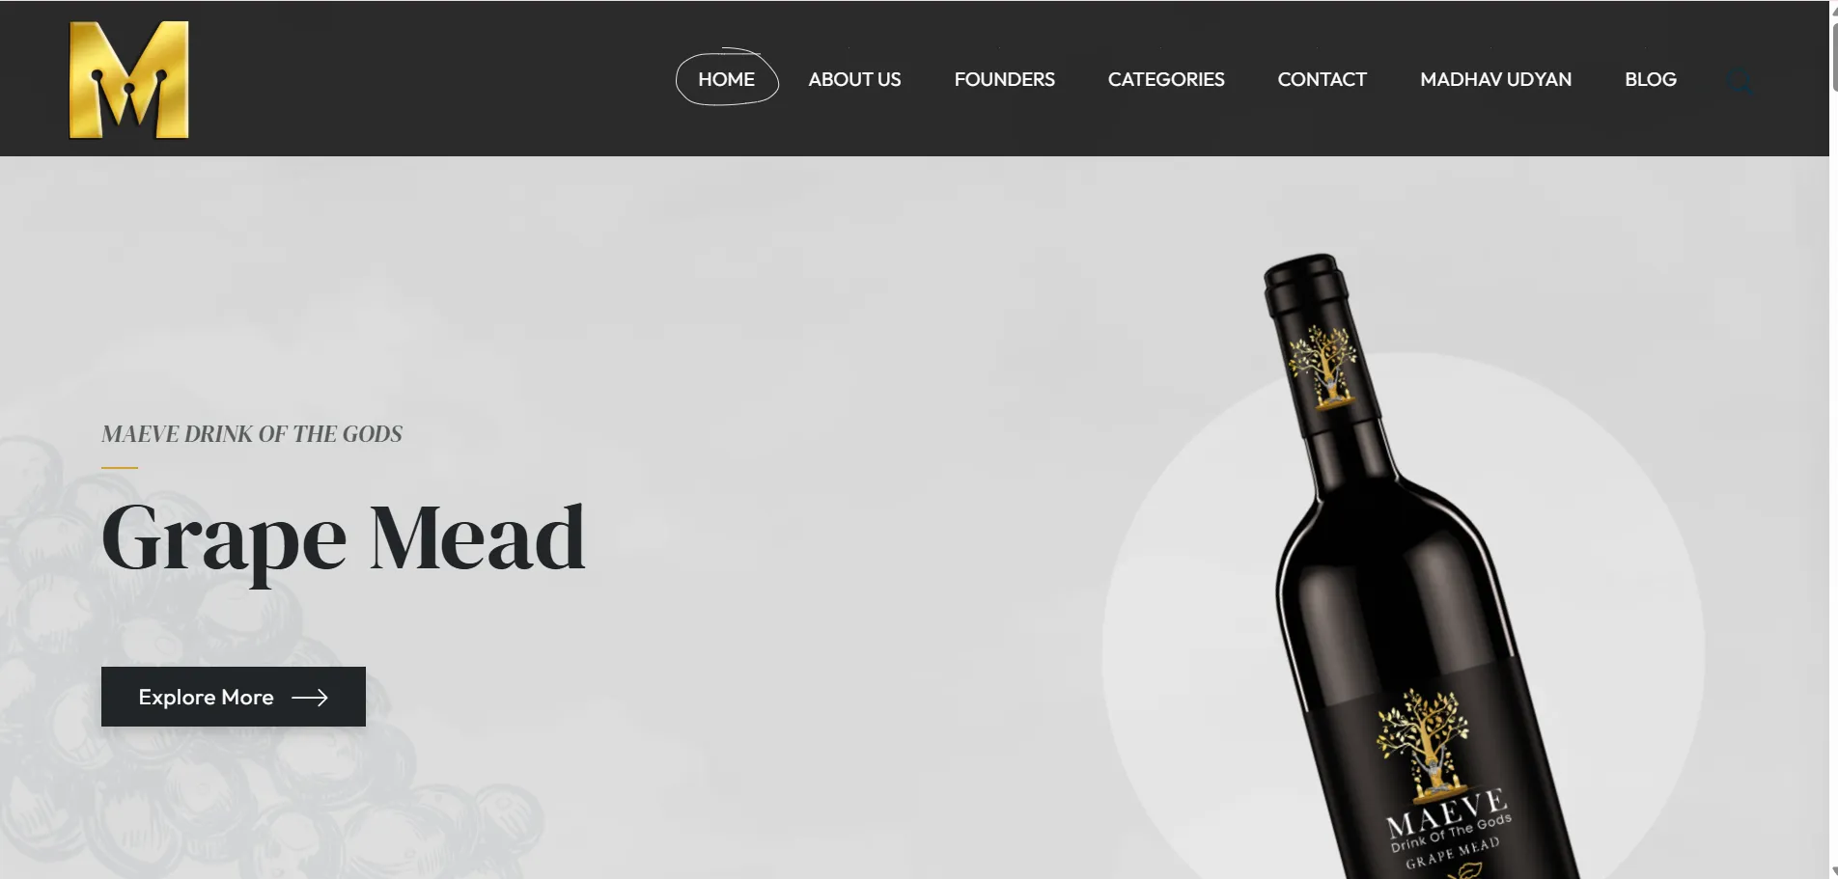Open the BLOG page
1838x879 pixels.
[x=1650, y=79]
